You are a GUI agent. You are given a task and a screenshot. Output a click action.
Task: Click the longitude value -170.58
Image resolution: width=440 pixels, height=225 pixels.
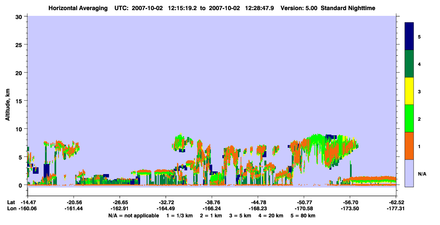tap(304, 209)
